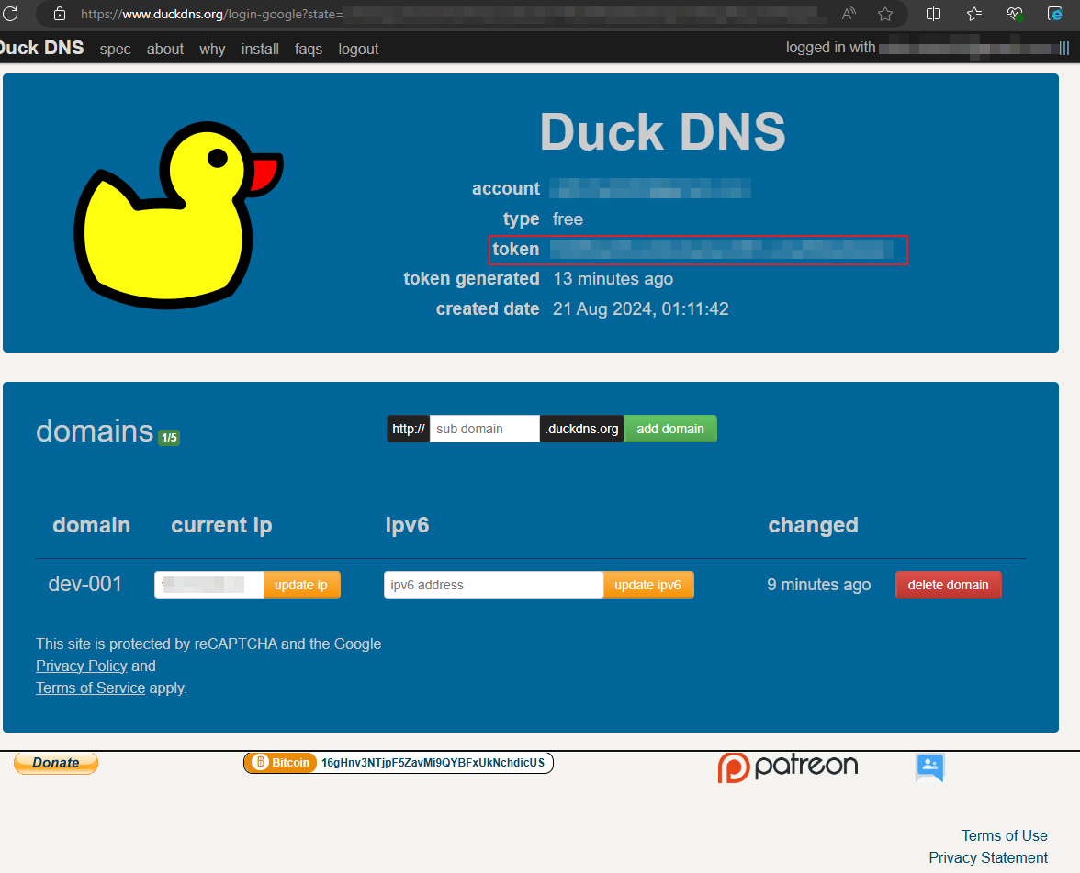Viewport: 1080px width, 873px height.
Task: Open the faqs page from navigation
Action: 309,49
